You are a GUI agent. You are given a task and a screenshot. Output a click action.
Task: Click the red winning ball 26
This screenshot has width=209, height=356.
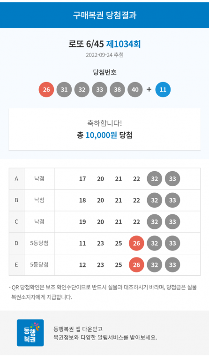pos(46,90)
